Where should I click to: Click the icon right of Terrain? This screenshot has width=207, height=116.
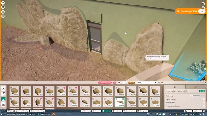pyautogui.click(x=204, y=111)
